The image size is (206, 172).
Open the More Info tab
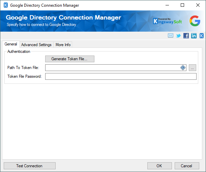pos(63,45)
